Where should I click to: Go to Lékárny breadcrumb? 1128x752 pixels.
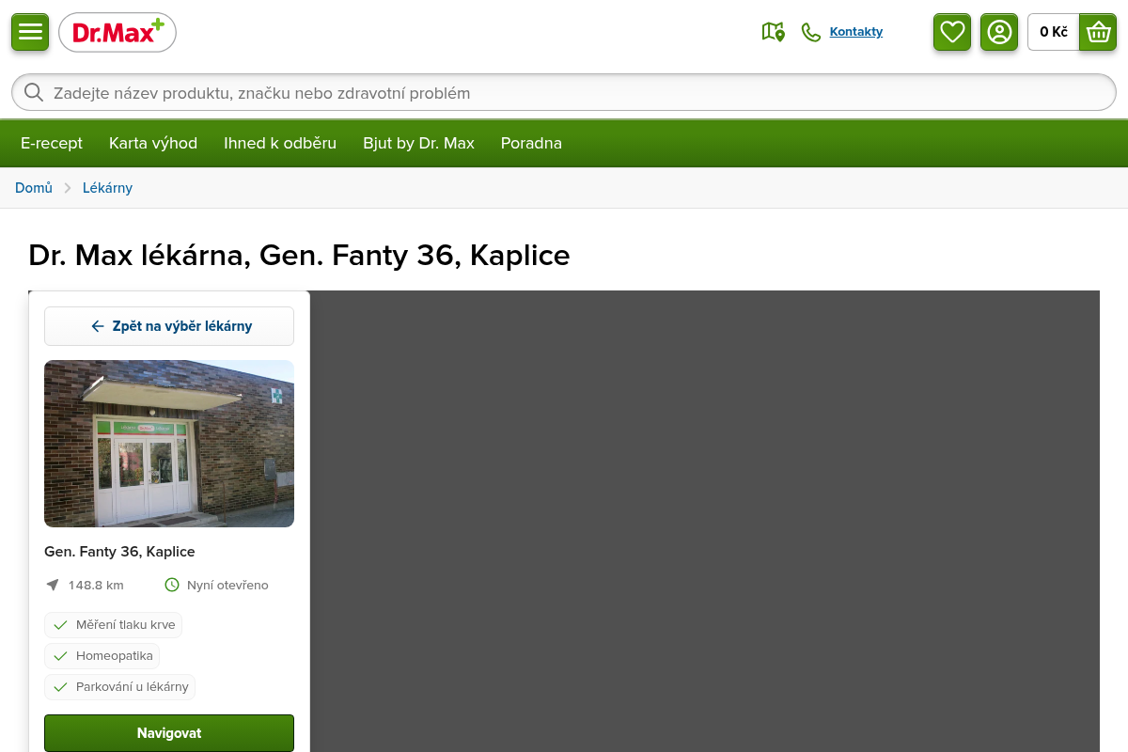coord(107,188)
